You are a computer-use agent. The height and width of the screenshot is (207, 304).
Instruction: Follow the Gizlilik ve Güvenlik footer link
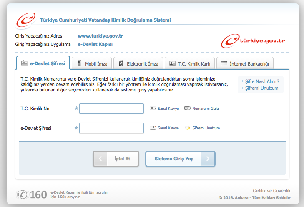click(x=271, y=190)
